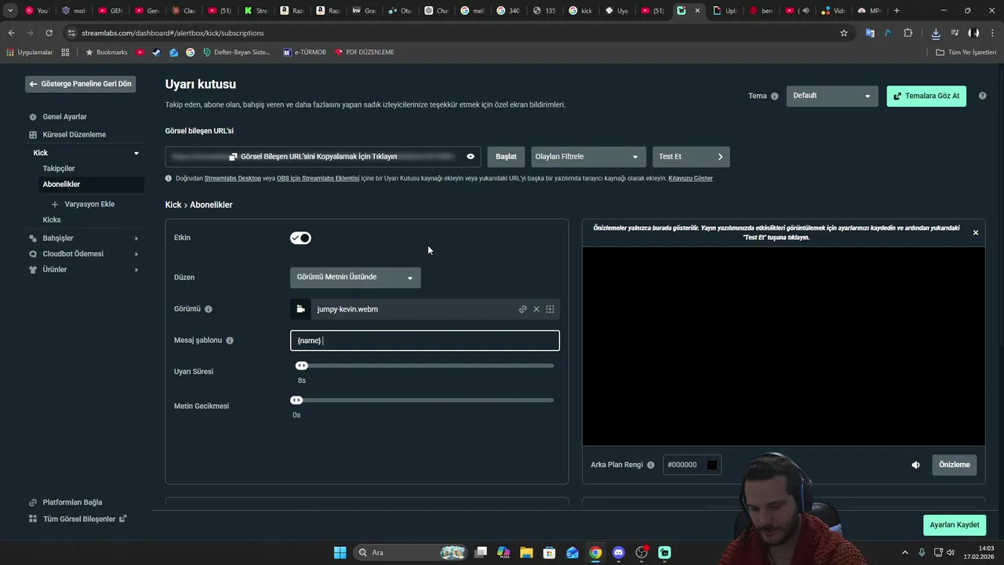Collapse the Kick section in sidebar
This screenshot has height=565, width=1004.
[x=136, y=153]
